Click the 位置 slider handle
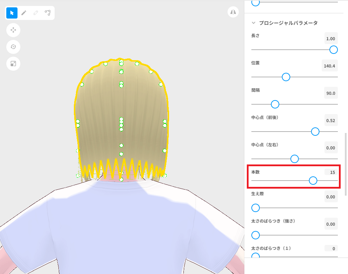 coord(286,77)
